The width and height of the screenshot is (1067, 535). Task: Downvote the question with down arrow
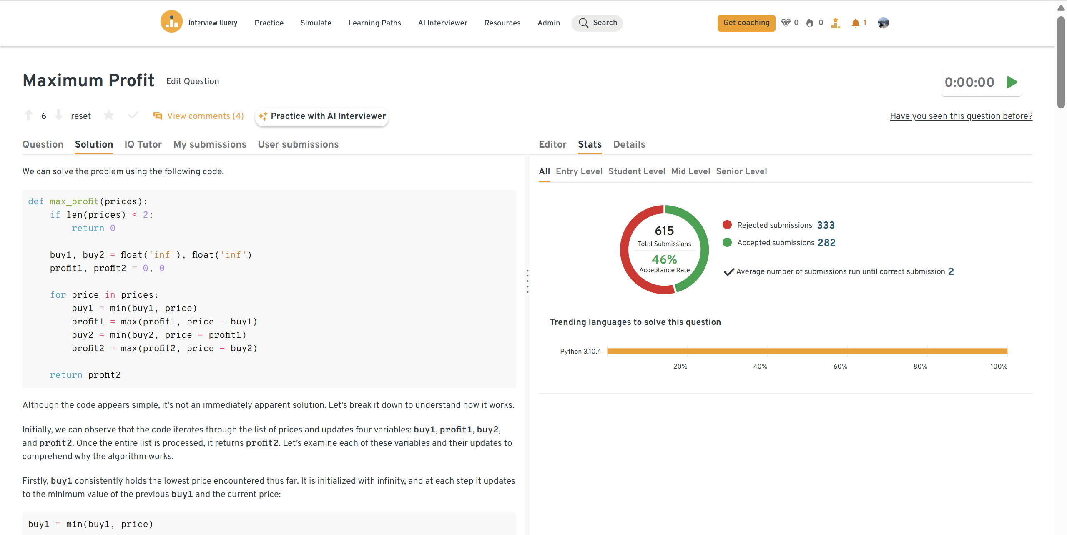(59, 115)
